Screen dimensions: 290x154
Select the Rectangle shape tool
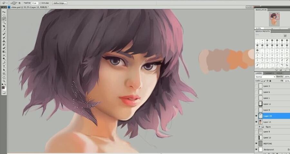[4, 74]
